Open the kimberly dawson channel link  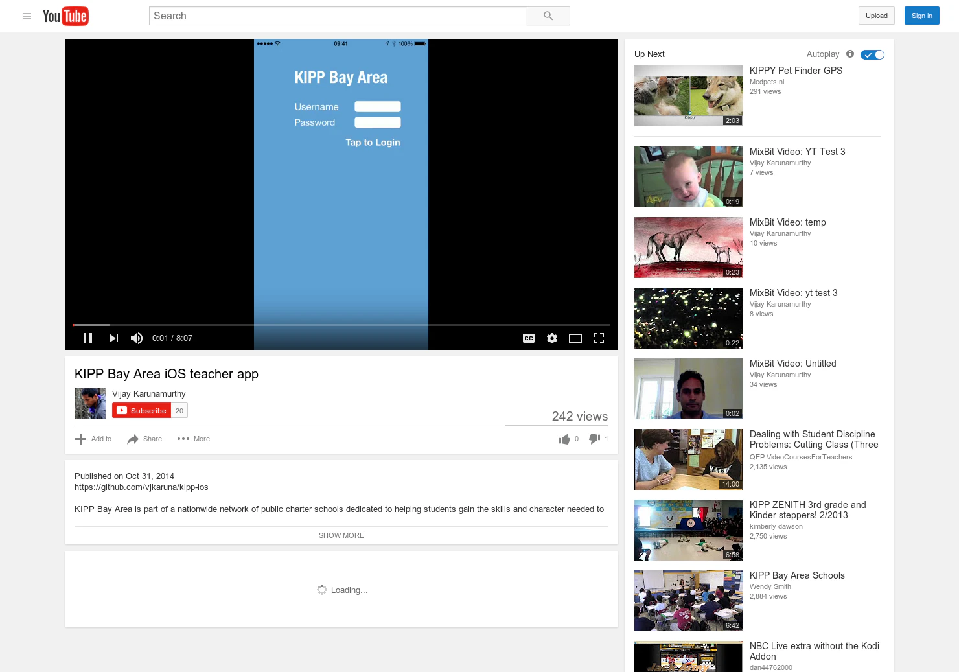[776, 527]
